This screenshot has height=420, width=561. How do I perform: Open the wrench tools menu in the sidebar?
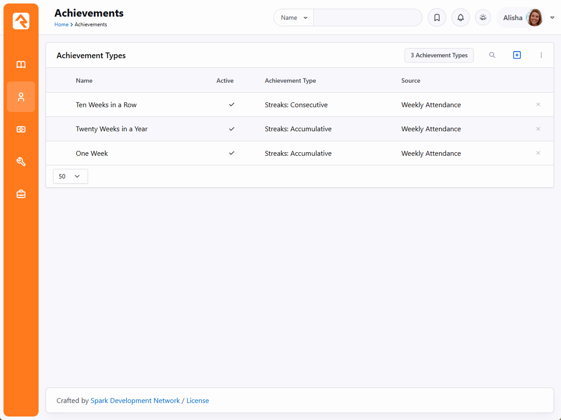click(21, 162)
